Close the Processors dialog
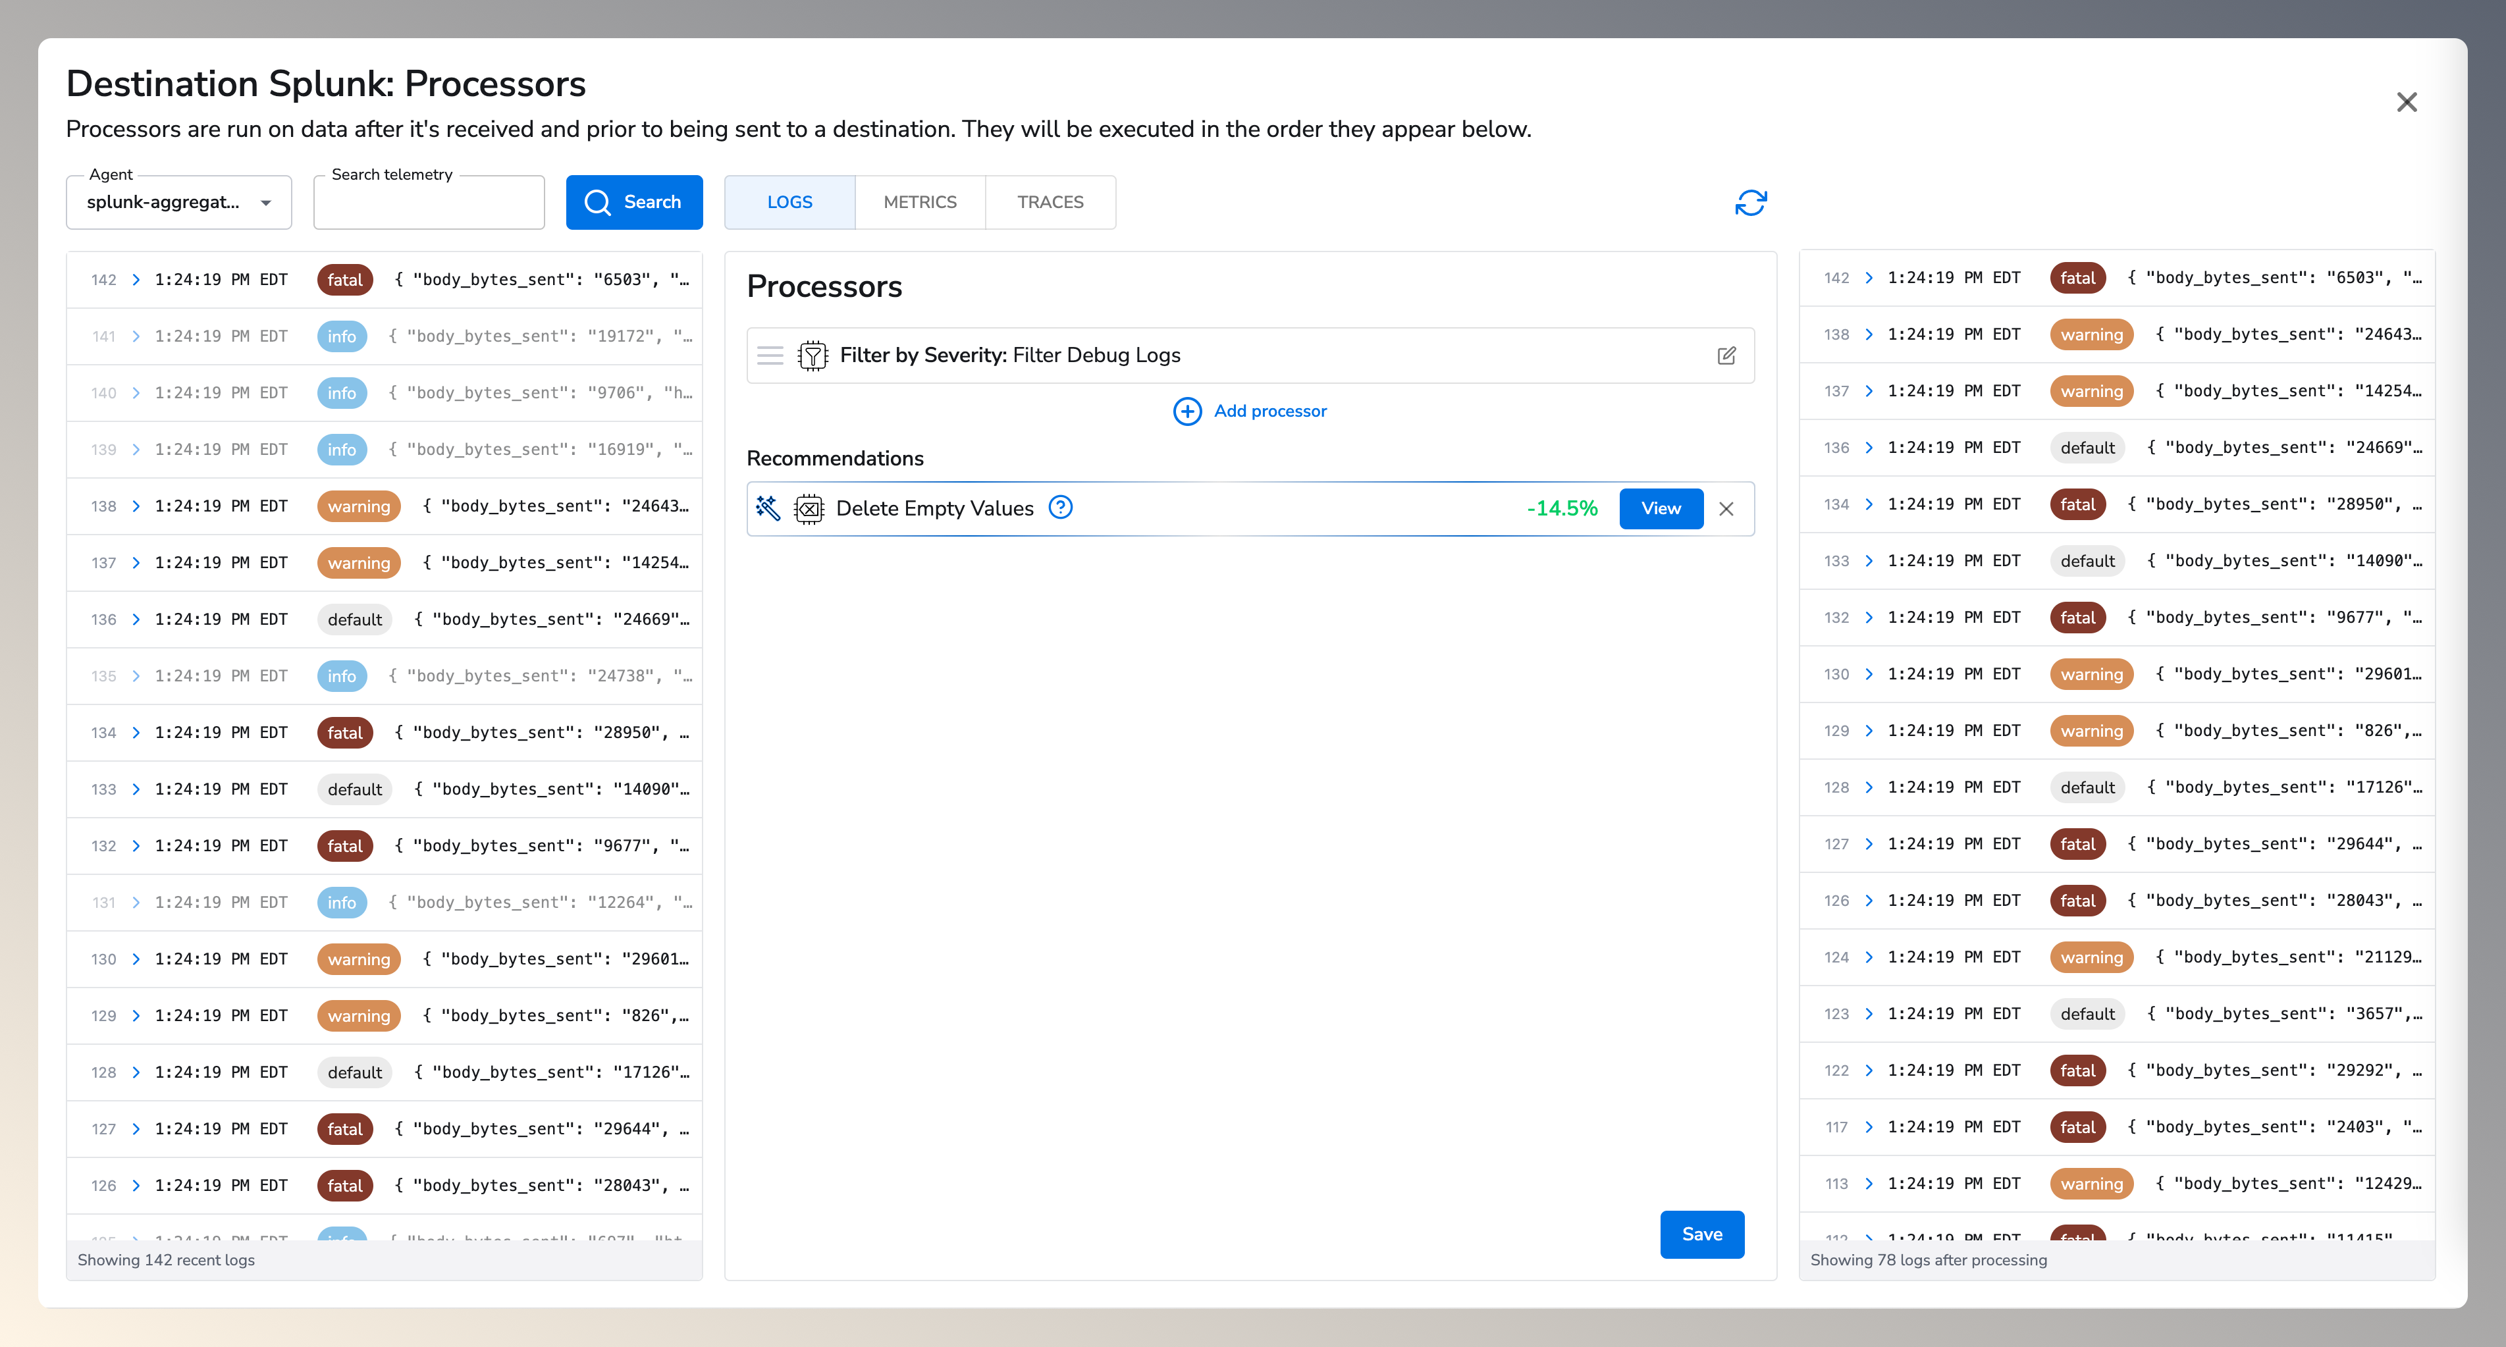This screenshot has height=1347, width=2506. pos(2406,102)
